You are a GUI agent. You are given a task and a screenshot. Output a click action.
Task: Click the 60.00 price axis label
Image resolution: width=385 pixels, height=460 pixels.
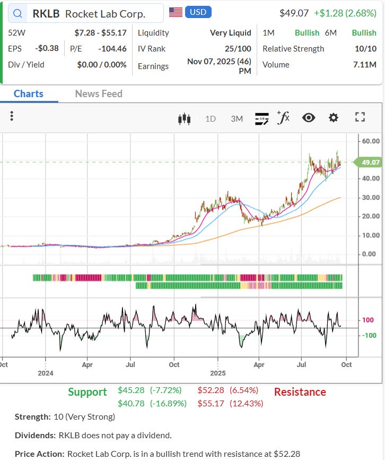click(x=371, y=141)
